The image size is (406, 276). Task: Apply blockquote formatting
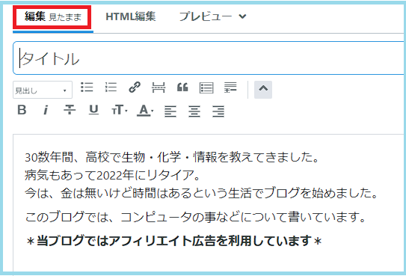click(x=182, y=88)
